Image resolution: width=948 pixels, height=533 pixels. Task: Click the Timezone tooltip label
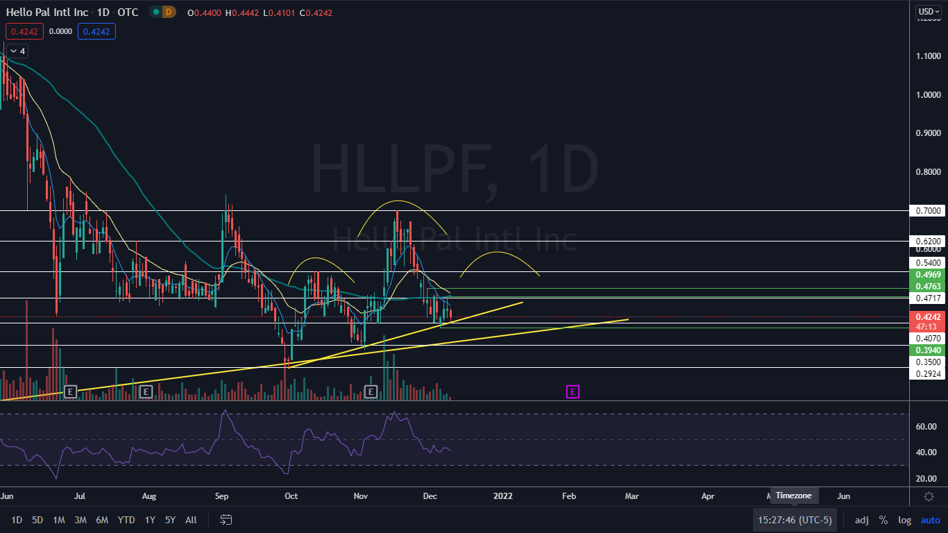pyautogui.click(x=795, y=496)
